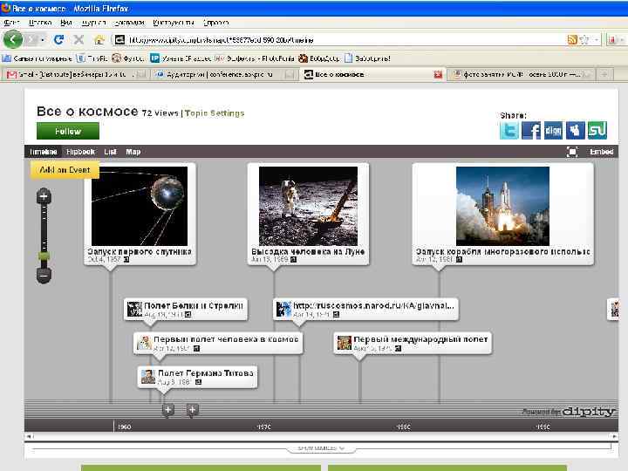Viewport: 628px width, 471px height.
Task: Open the 'Высадка человека на Луне' event title
Action: (x=308, y=251)
